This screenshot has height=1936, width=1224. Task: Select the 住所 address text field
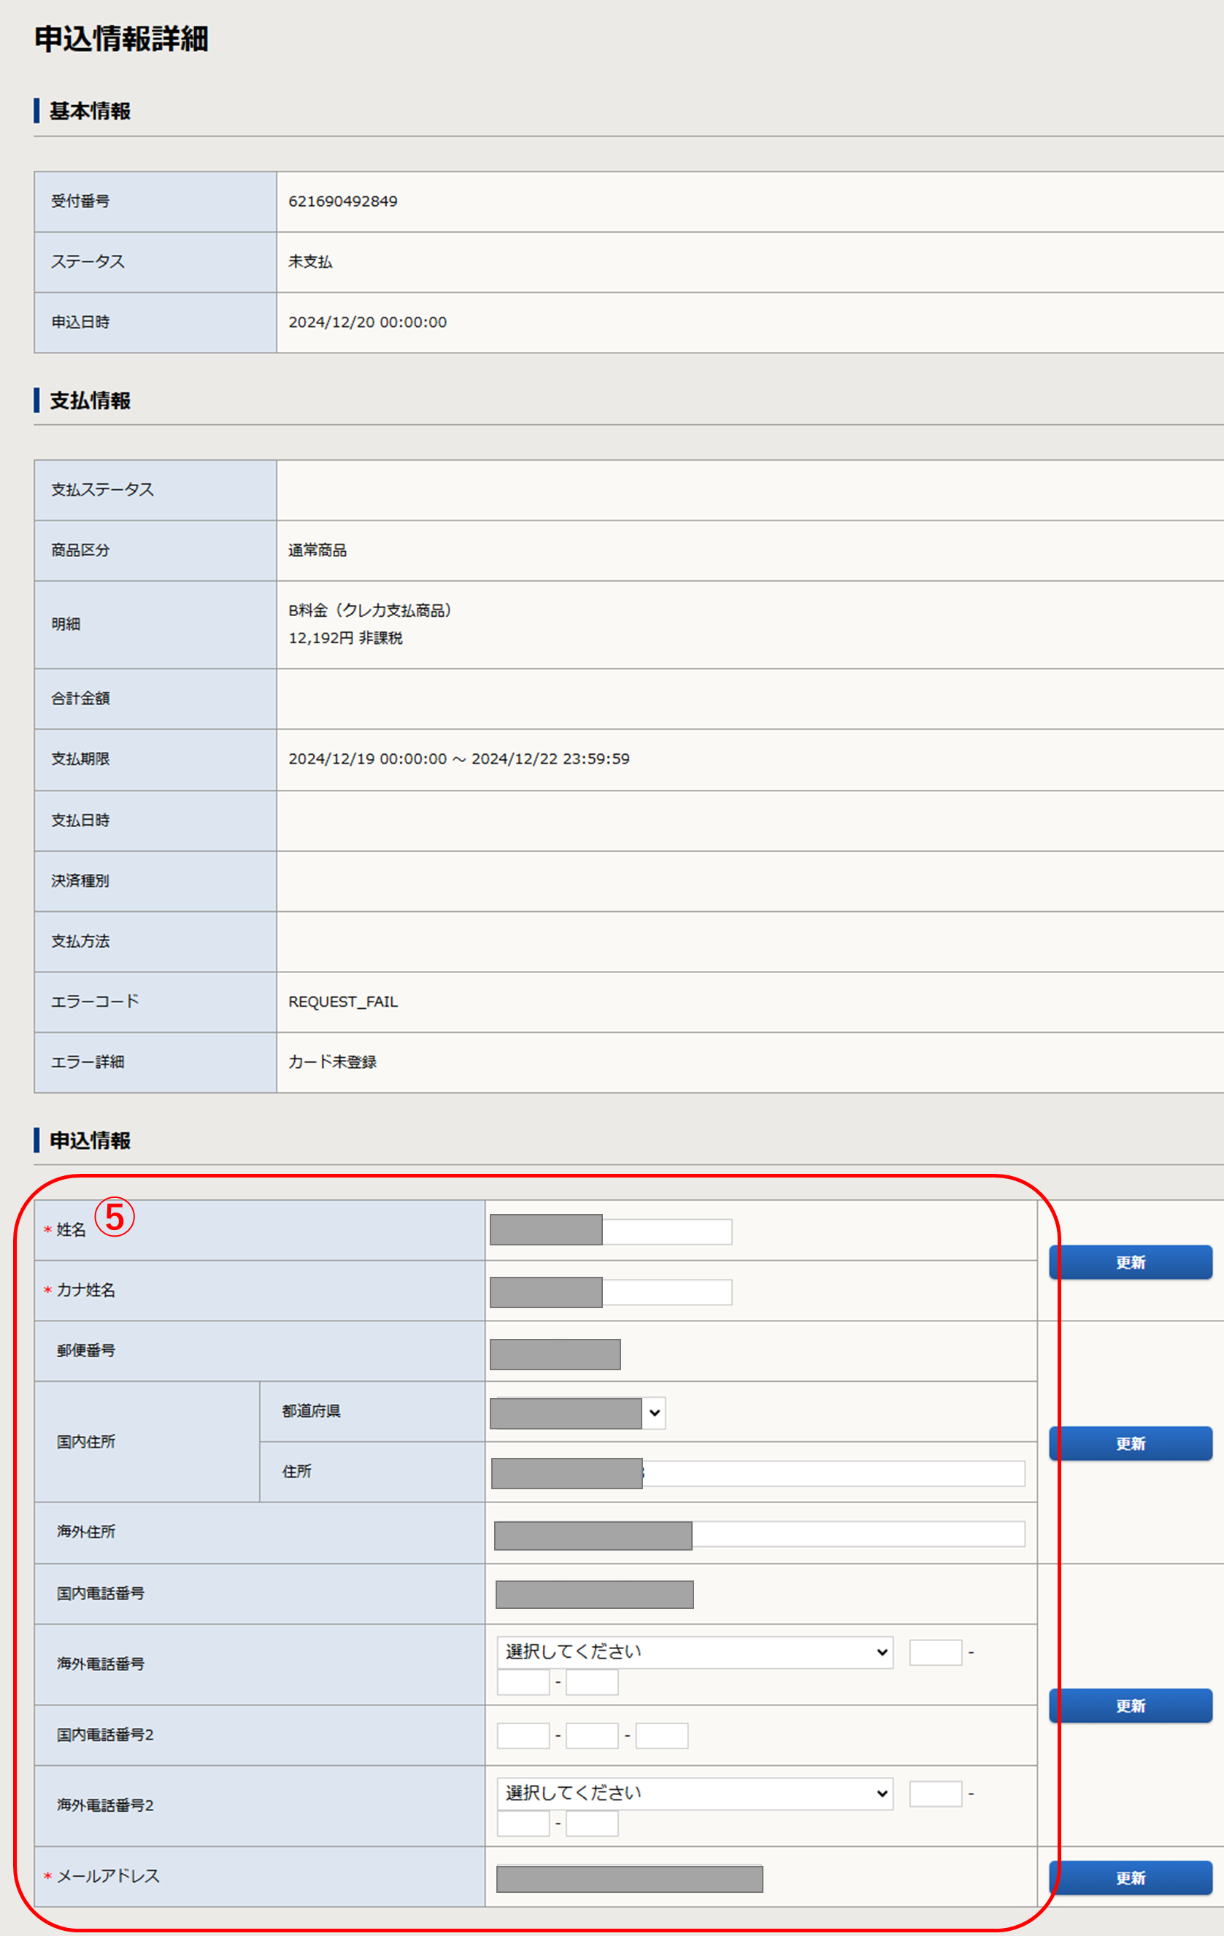pyautogui.click(x=757, y=1474)
